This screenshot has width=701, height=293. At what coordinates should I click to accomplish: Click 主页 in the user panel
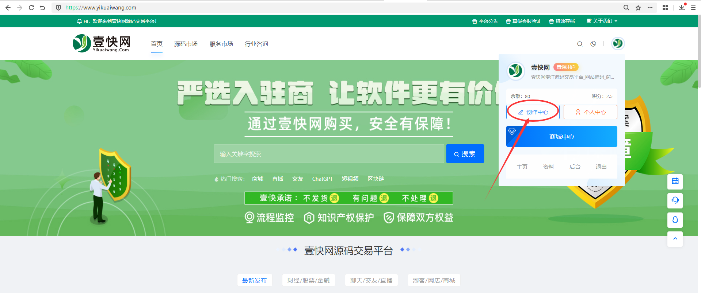[x=522, y=167]
